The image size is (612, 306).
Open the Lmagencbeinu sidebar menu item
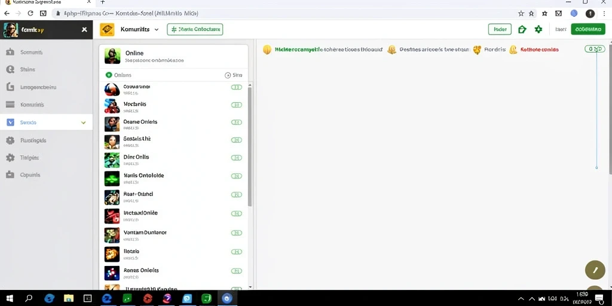47,87
